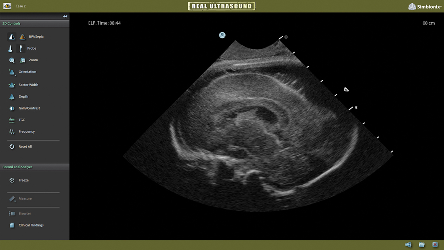The height and width of the screenshot is (250, 444).
Task: Collapse the left controls panel
Action: tap(65, 17)
